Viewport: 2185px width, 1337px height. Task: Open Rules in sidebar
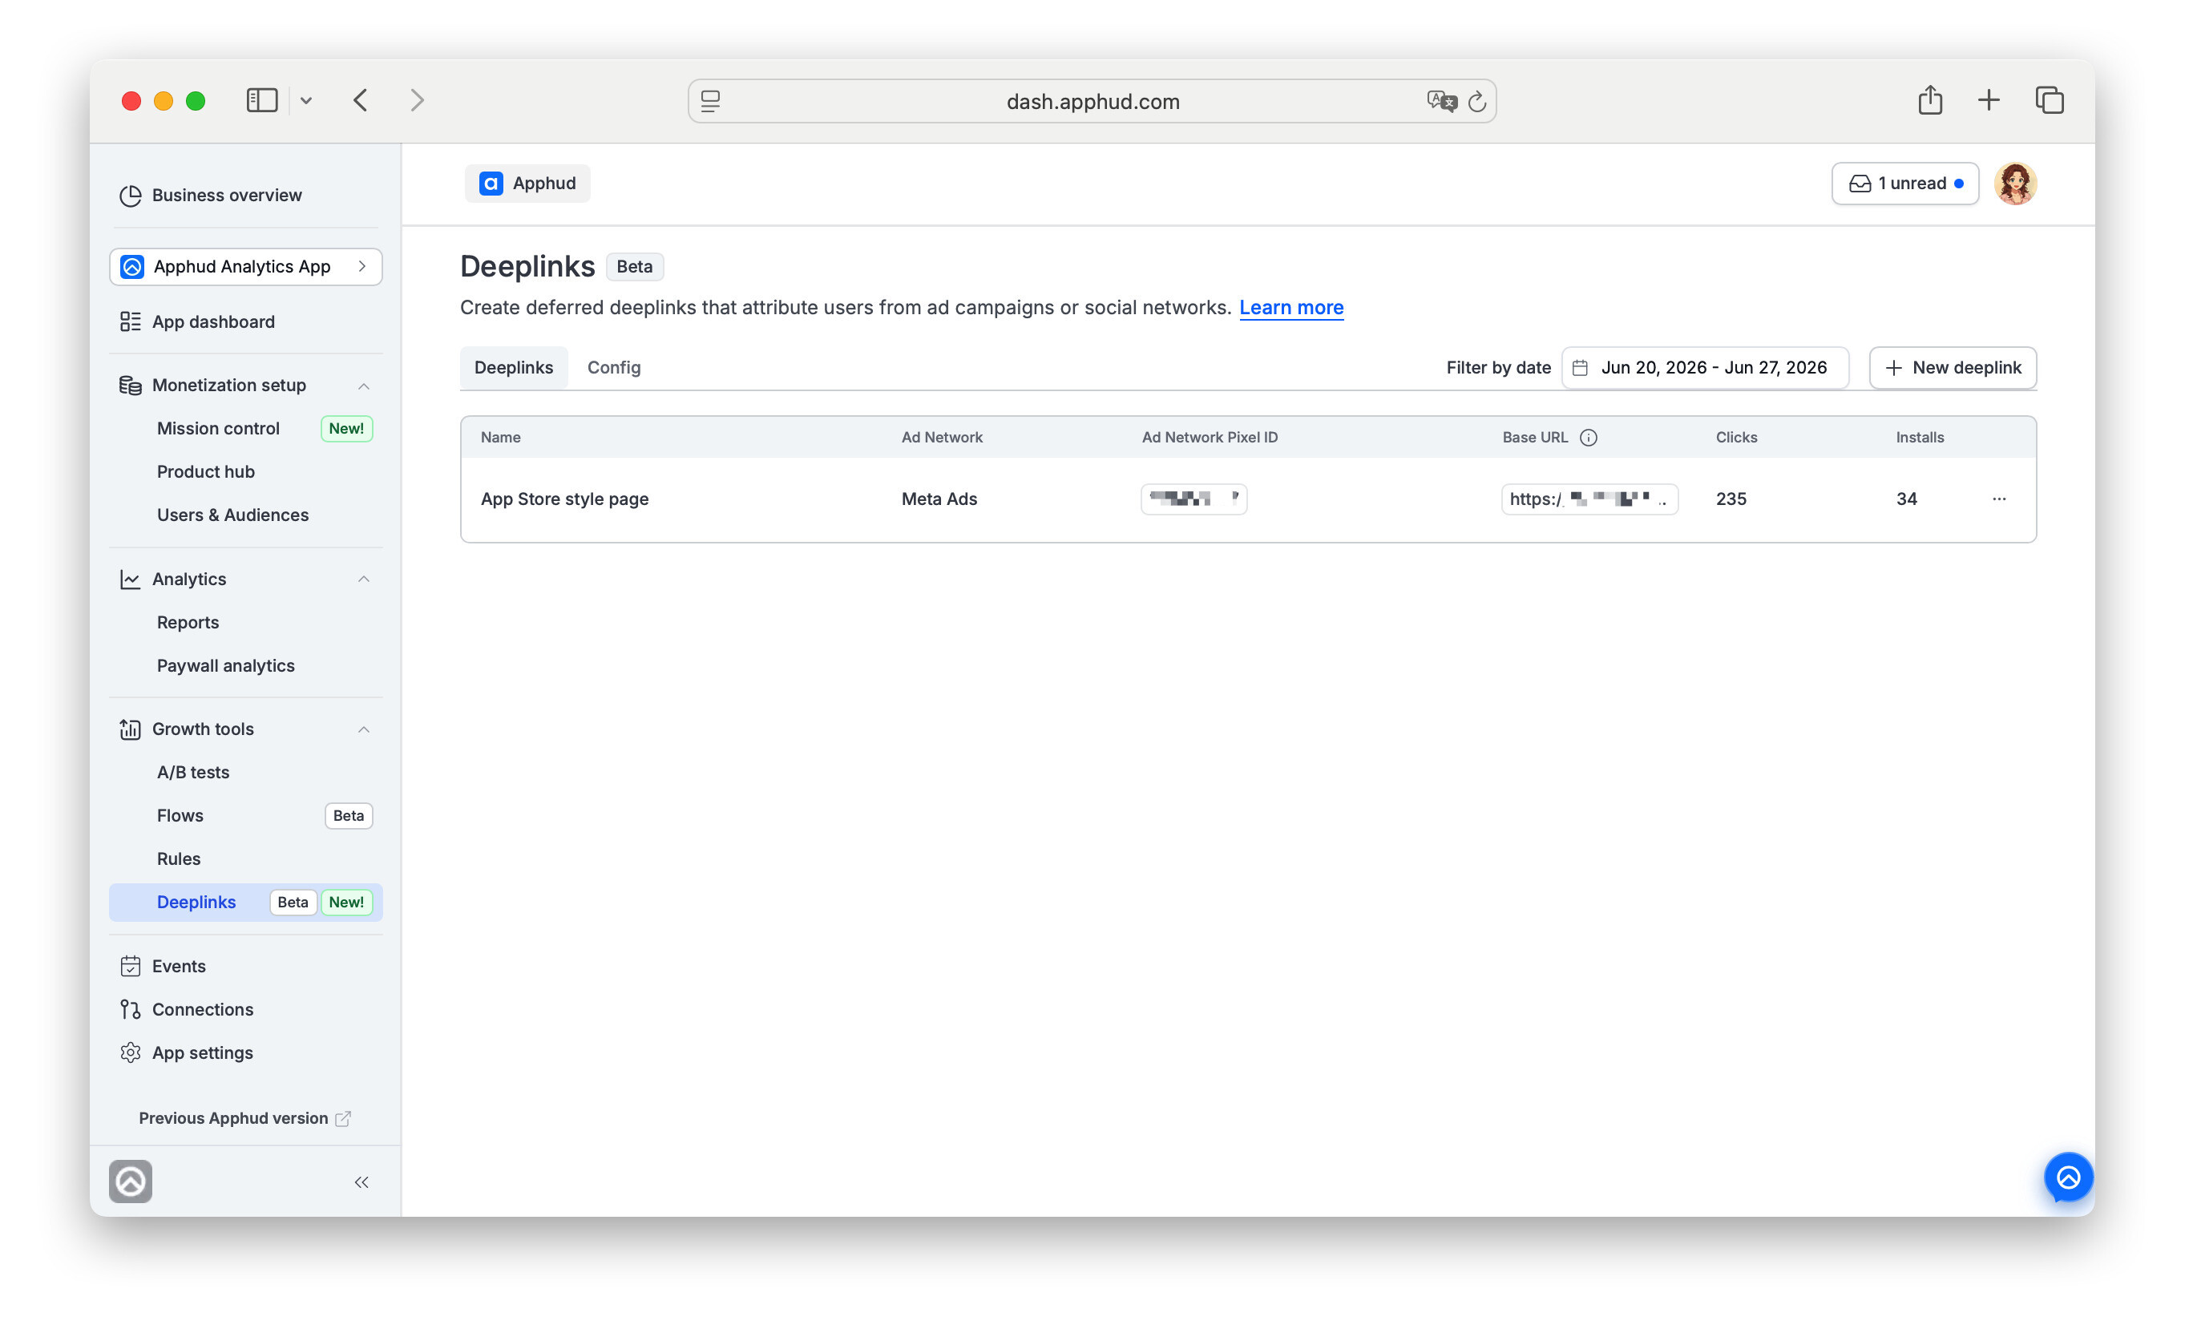[178, 860]
